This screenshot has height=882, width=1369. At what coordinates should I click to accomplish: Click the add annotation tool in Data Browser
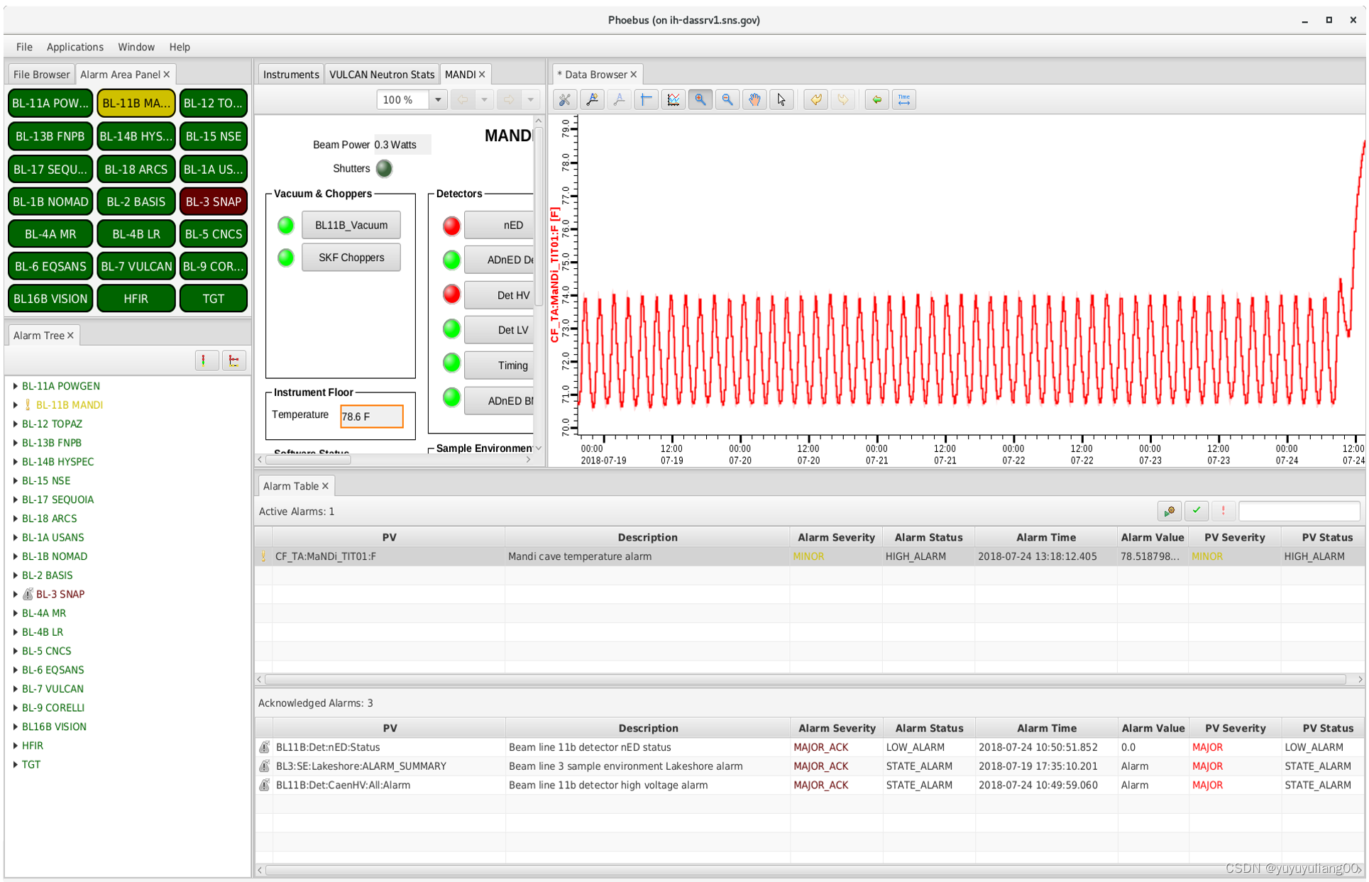[592, 100]
